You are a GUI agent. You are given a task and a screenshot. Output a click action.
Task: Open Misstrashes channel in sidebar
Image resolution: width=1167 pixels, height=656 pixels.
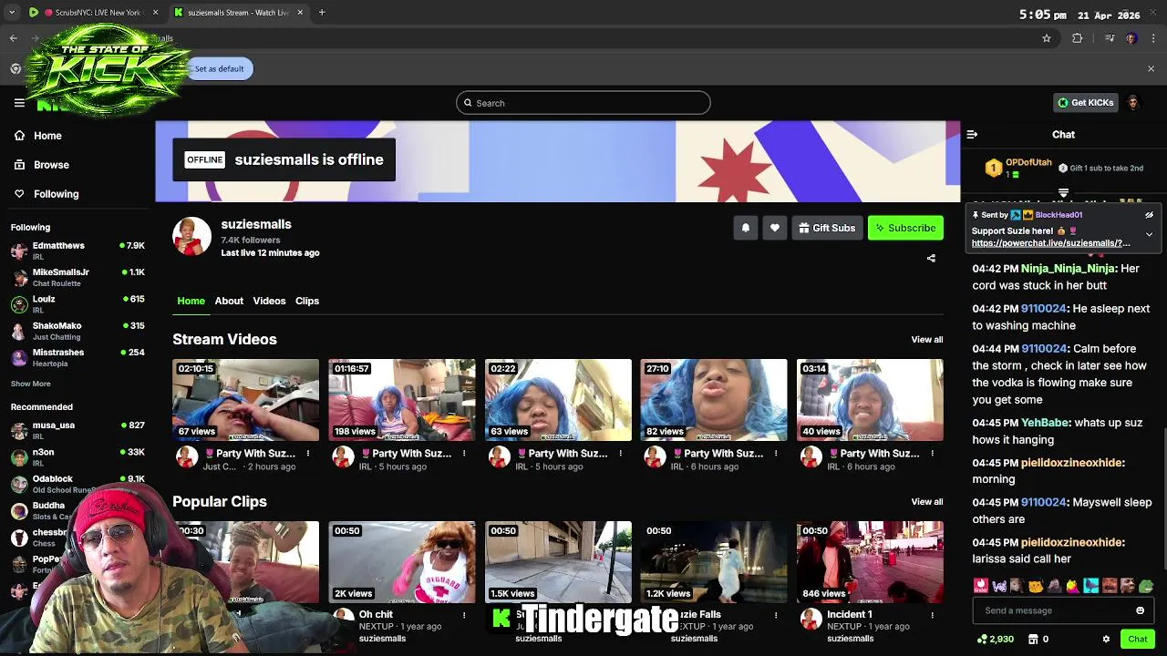(x=77, y=357)
